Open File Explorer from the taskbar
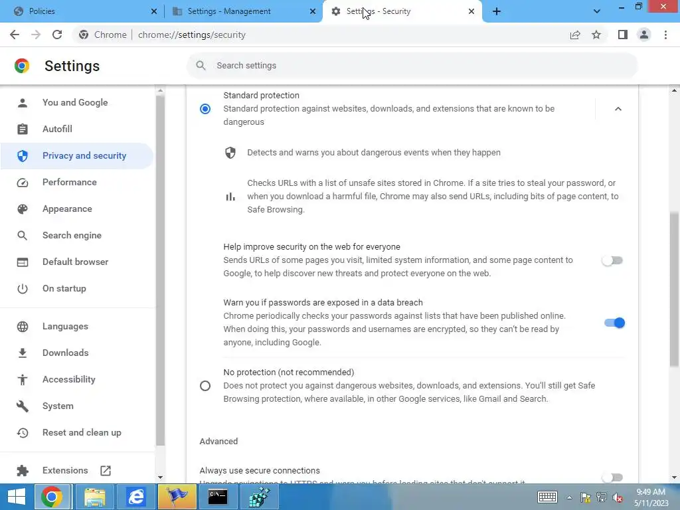The height and width of the screenshot is (510, 680). point(94,497)
